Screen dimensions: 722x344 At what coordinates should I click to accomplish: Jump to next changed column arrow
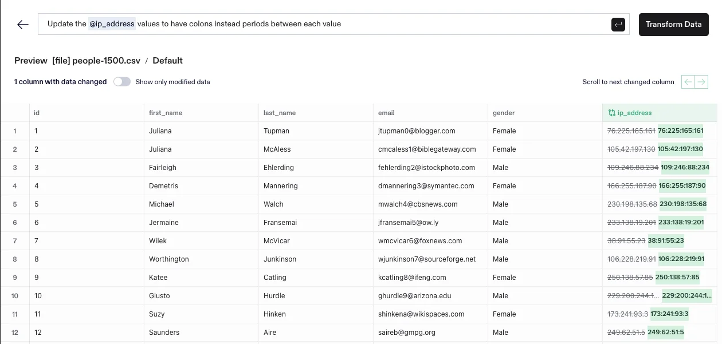pyautogui.click(x=701, y=82)
